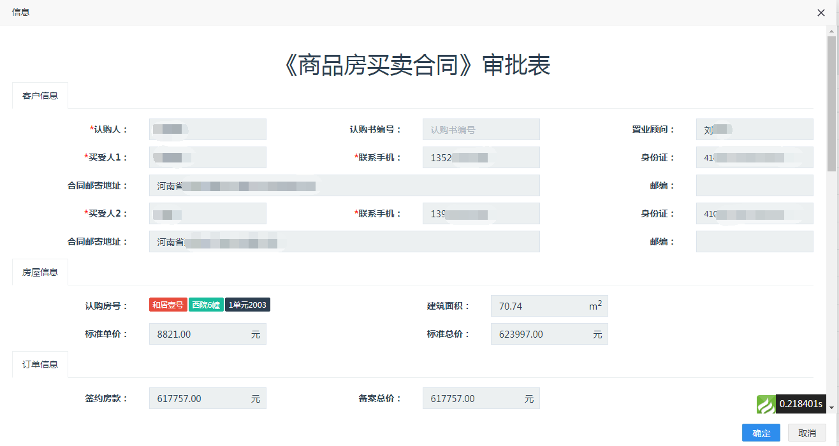Click the 取消 button
Viewport: 839px width, 446px height.
(806, 433)
